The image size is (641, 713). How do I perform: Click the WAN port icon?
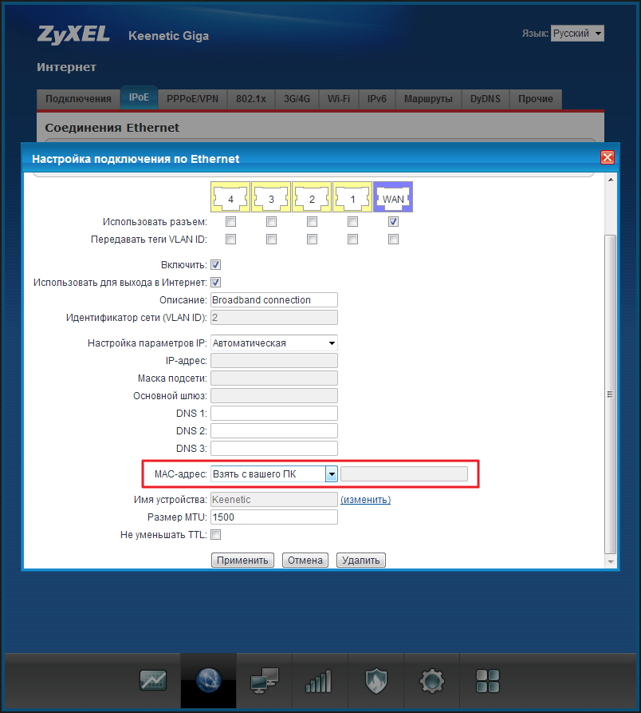[393, 197]
